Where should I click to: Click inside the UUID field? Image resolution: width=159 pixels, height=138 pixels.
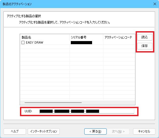tap(87, 111)
